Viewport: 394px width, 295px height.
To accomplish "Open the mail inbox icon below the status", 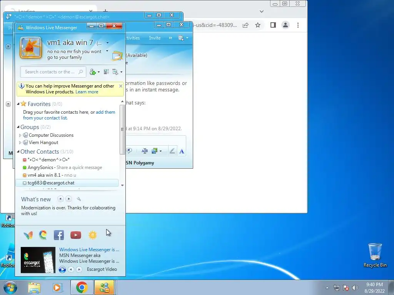I will point(117,56).
